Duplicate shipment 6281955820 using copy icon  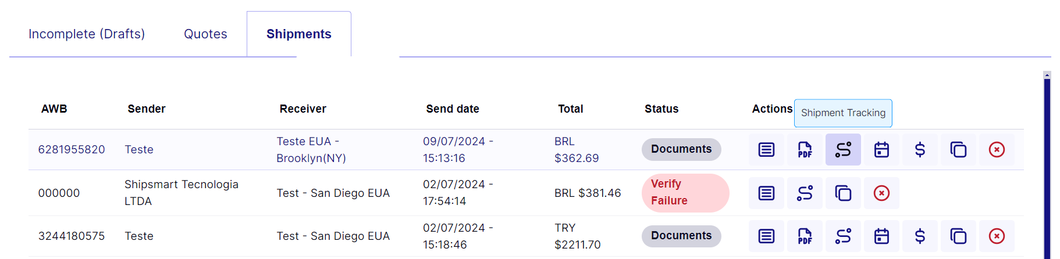pos(958,150)
